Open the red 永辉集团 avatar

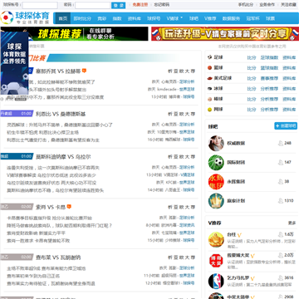216,182
